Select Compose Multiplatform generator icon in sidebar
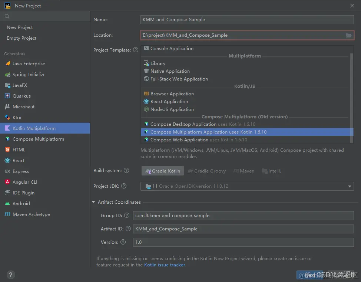Viewport: 361px width, 282px height. point(7,139)
